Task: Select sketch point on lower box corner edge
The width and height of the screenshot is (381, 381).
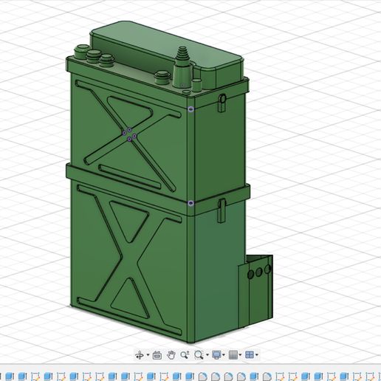Action: 190,203
